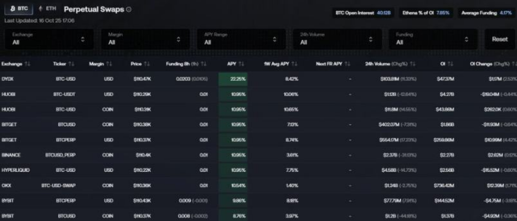Screen dimensions: 517x221
Task: Sort by OI column arrows
Action: [451, 64]
